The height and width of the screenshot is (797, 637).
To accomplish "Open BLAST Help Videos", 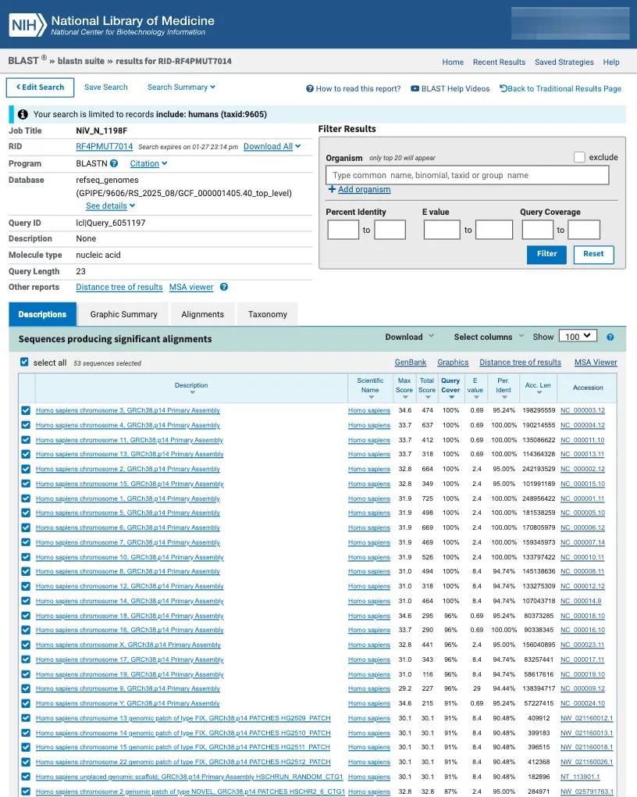I will (450, 88).
